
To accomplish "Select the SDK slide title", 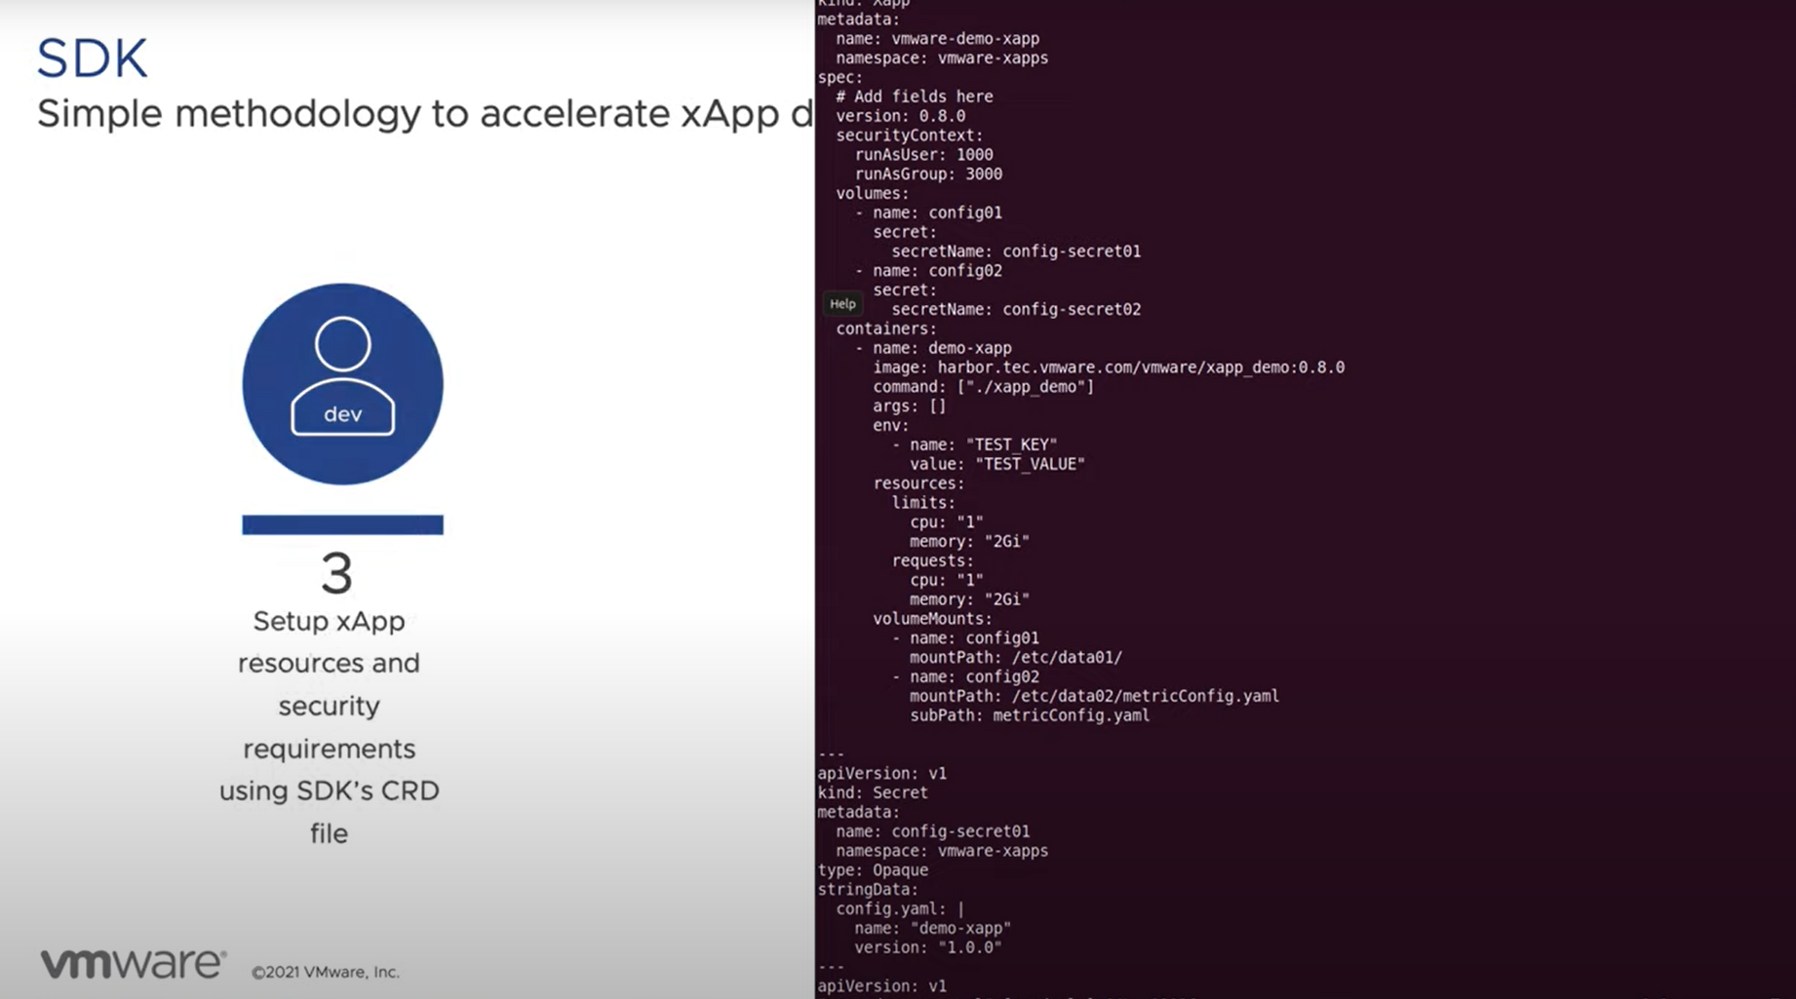I will (x=92, y=58).
